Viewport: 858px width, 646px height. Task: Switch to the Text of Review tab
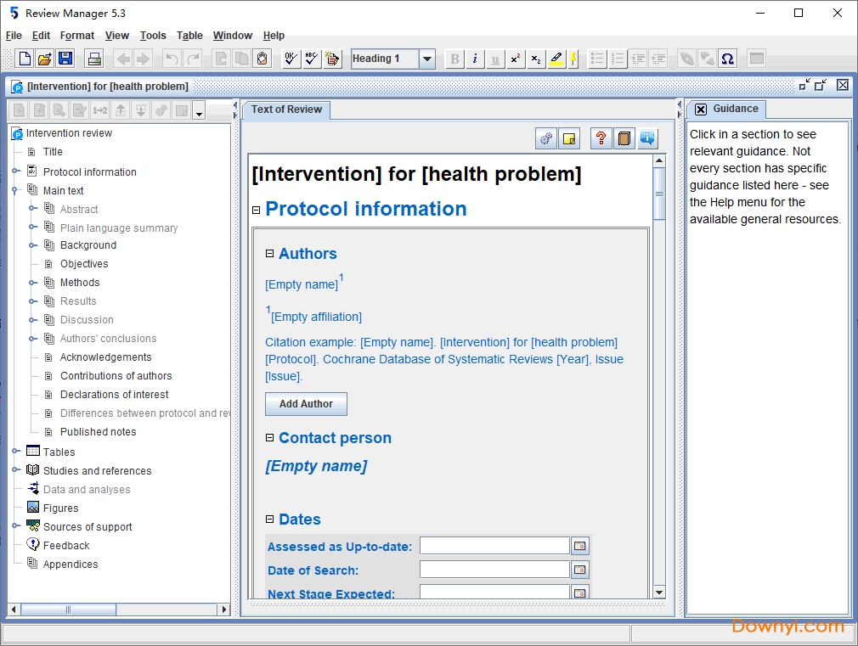pyautogui.click(x=286, y=110)
